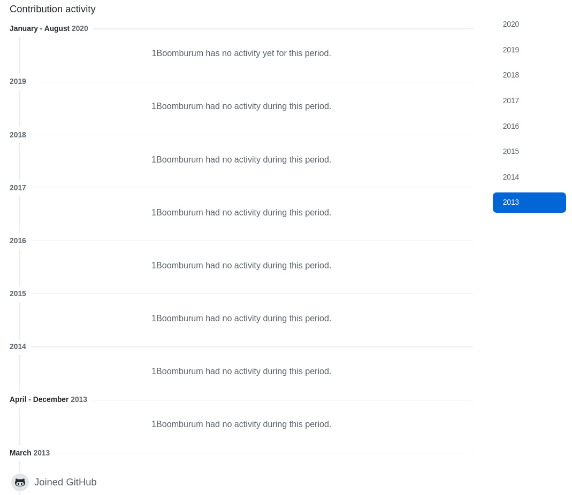Click the 'has no activity yet' message
Image resolution: width=572 pixels, height=495 pixels.
(x=241, y=53)
